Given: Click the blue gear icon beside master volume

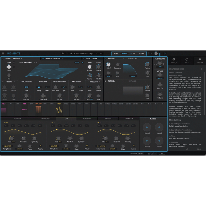Looking at the screenshot, I should pos(165,54).
